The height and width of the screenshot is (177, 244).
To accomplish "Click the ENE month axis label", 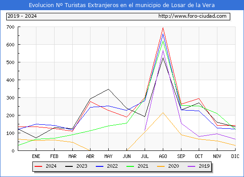I will coord(36,156).
